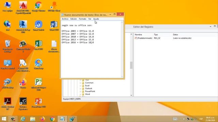Open the orange microphone desktop shortcut
This screenshot has height=122, width=218.
(x=54, y=7)
